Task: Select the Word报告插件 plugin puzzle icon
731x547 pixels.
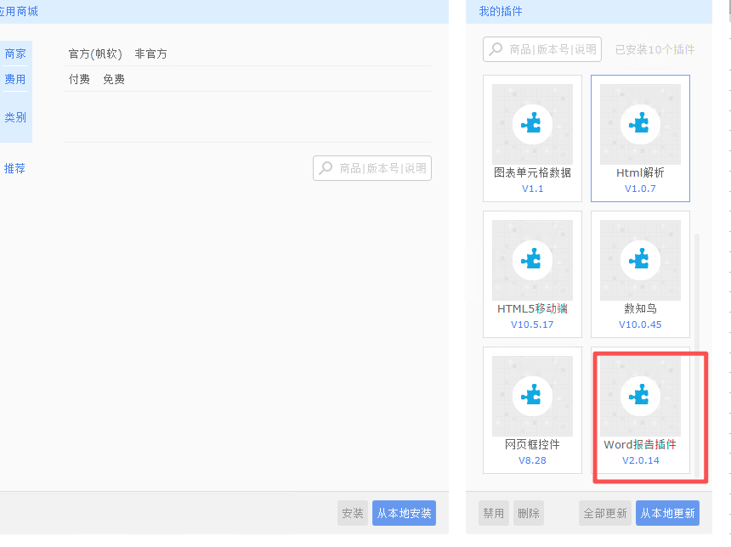Action: [x=640, y=397]
